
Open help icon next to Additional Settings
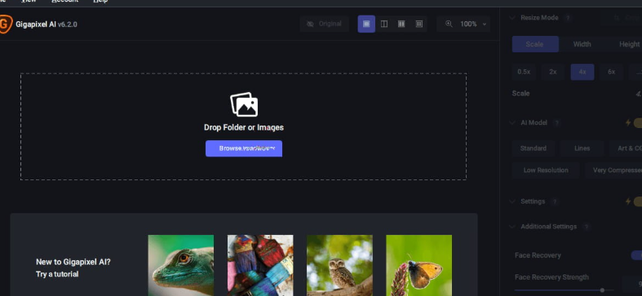pos(586,227)
